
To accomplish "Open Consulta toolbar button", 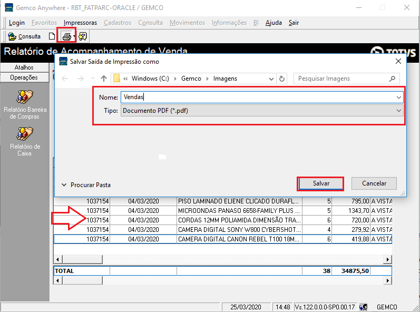I will click(24, 36).
